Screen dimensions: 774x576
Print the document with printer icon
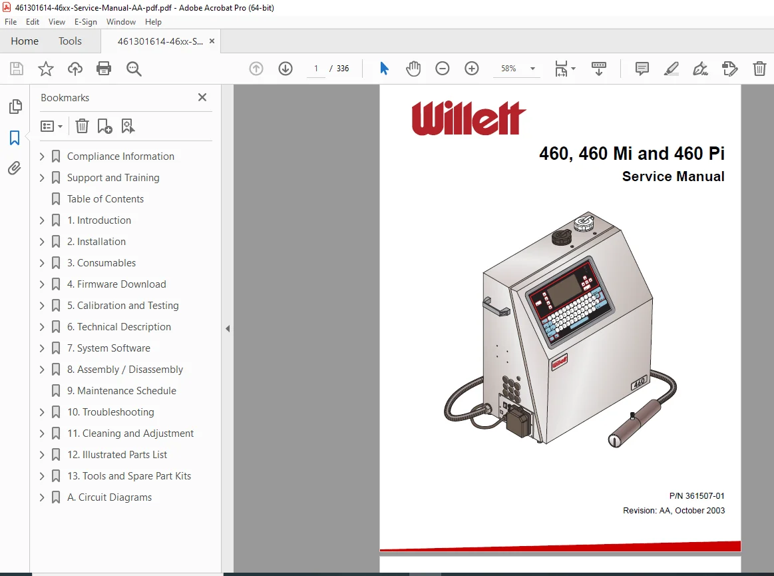point(104,69)
